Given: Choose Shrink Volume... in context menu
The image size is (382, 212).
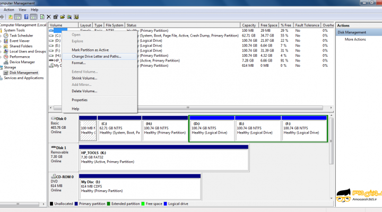Looking at the screenshot, I should point(99,78).
